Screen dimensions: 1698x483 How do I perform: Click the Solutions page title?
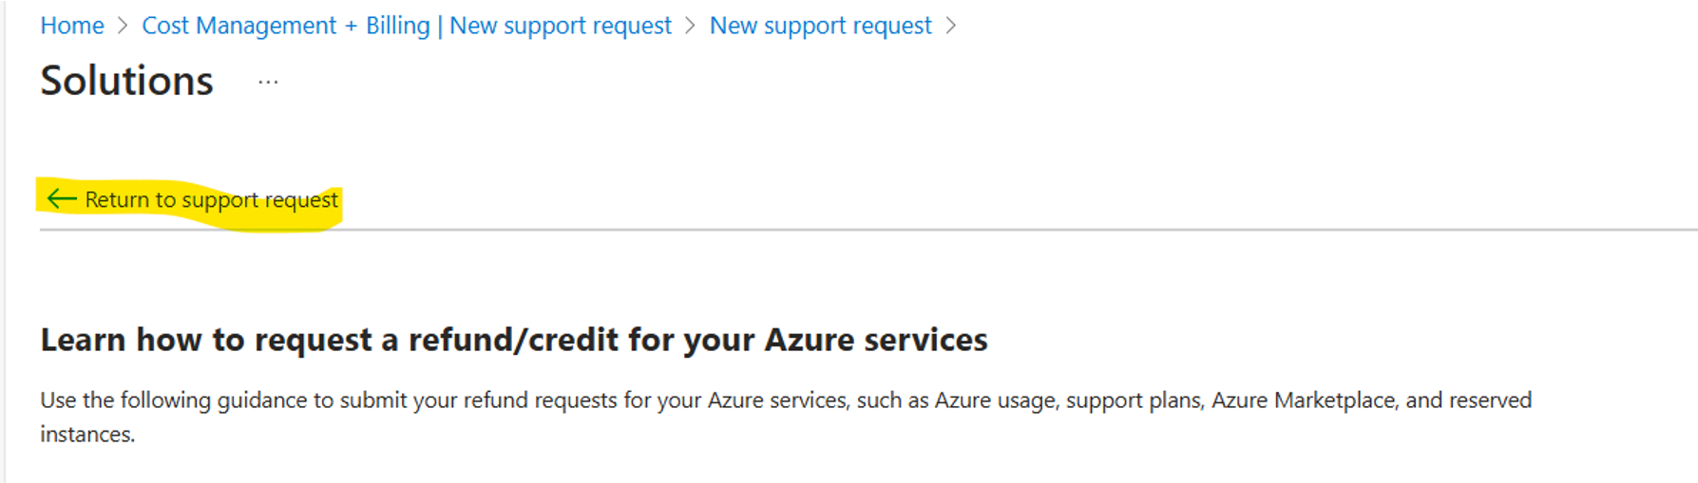(126, 81)
